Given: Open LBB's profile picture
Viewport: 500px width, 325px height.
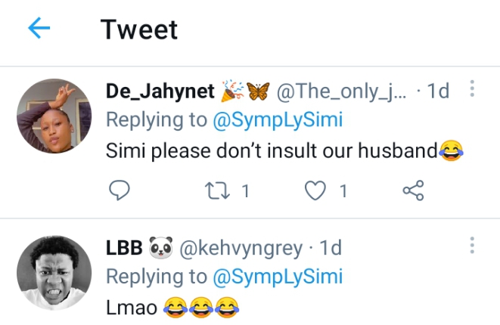Looking at the screenshot, I should coord(54,272).
